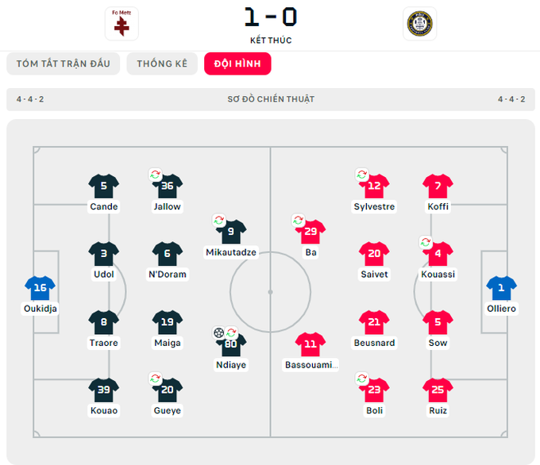The image size is (540, 465).
Task: Click the Sơ Đồ Chiến Thuật heading
Action: (x=271, y=99)
